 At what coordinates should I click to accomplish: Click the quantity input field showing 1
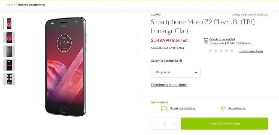pos(165,124)
